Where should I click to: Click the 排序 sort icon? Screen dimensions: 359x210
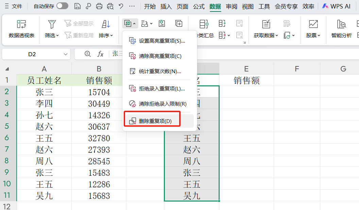(x=105, y=24)
